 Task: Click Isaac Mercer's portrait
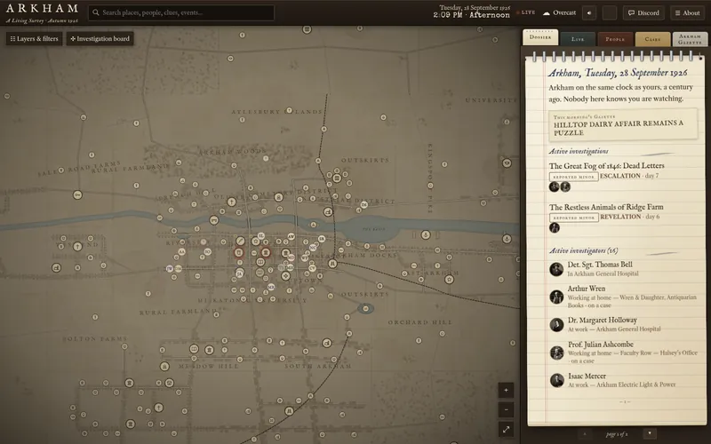(556, 380)
